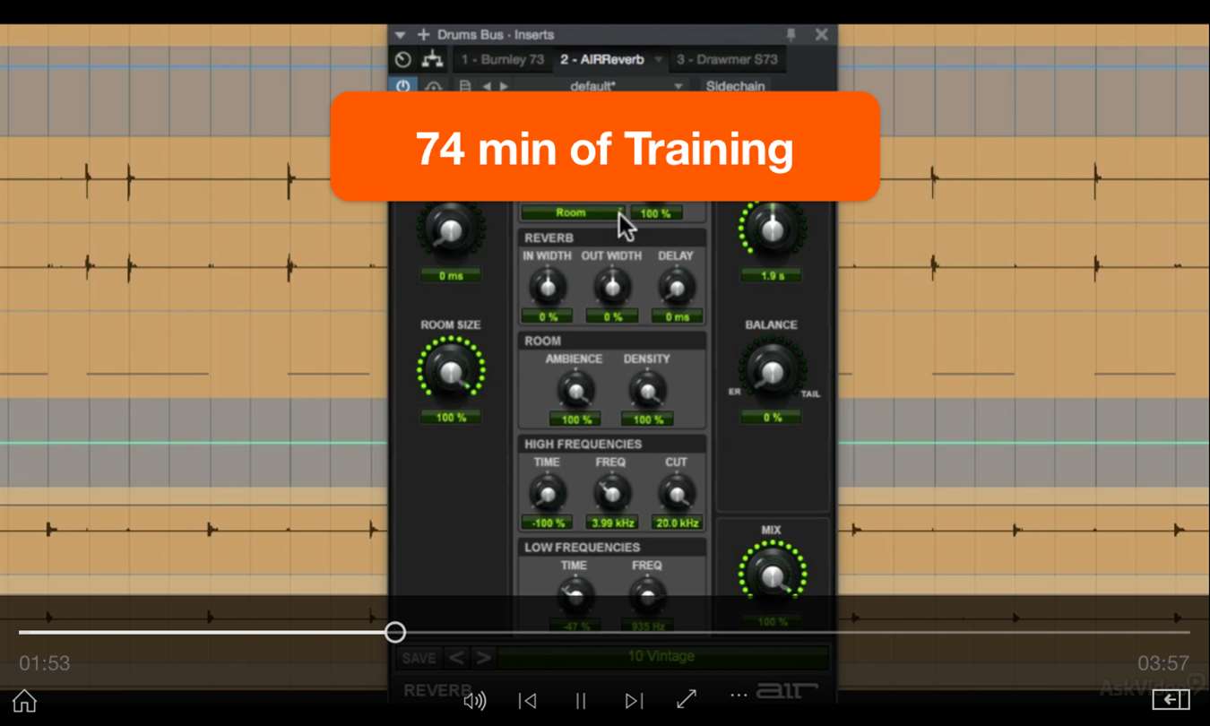
Task: Pin the Drums Bus Inserts window
Action: (791, 35)
